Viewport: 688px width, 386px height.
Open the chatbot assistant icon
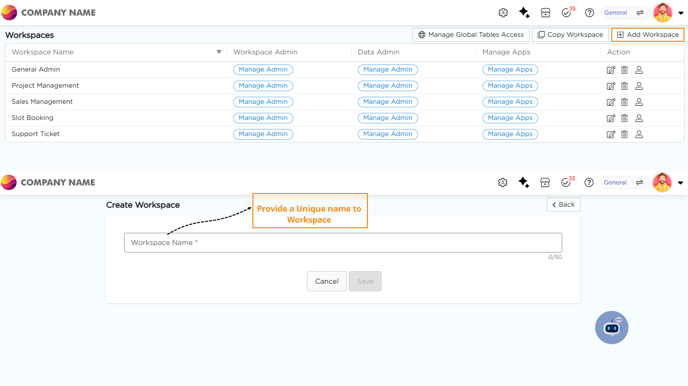click(x=612, y=328)
